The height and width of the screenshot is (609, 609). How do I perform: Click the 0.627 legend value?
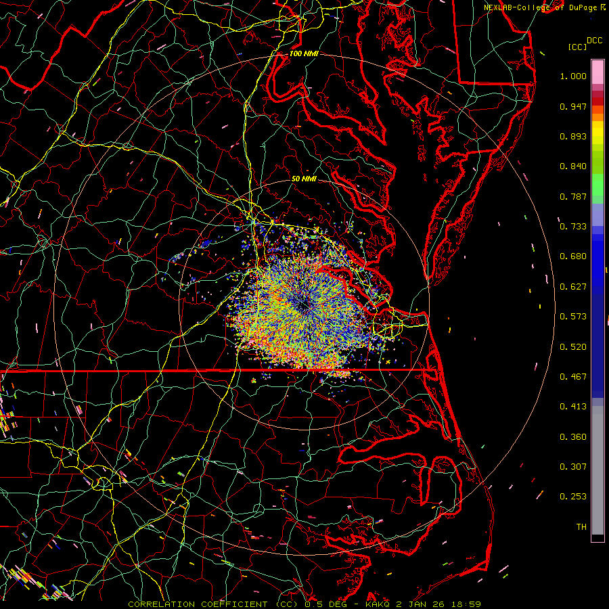[573, 287]
